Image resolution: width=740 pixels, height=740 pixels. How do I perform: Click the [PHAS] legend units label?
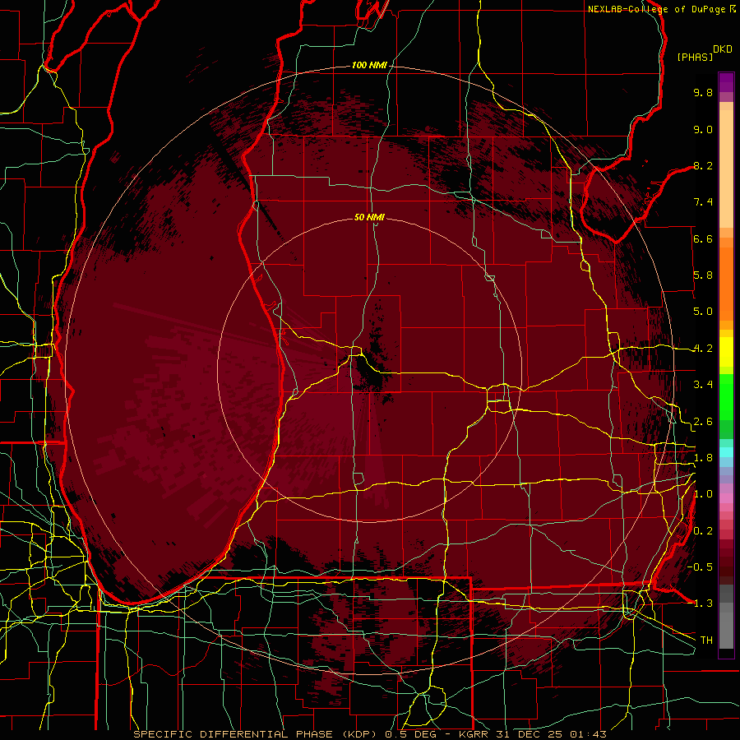[x=695, y=57]
